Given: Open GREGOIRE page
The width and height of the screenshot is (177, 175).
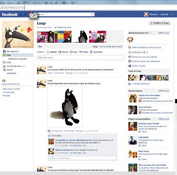Looking at the screenshot, I should [143, 137].
